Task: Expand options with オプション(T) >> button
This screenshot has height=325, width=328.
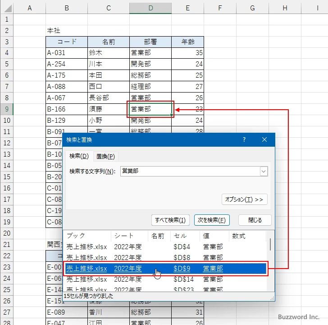Action: coord(244,199)
